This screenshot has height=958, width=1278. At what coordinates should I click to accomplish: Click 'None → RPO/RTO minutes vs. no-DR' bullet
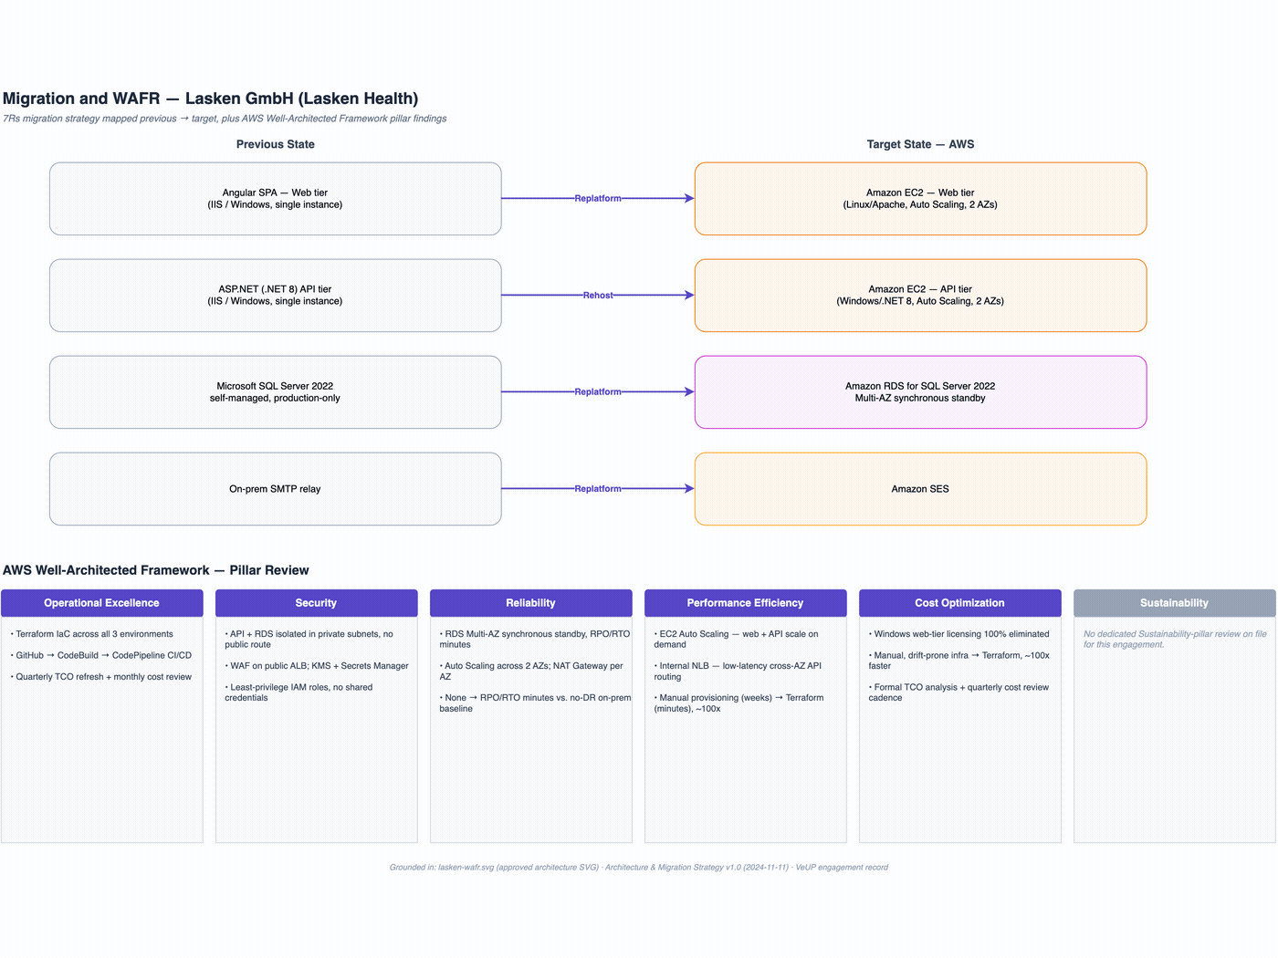535,703
